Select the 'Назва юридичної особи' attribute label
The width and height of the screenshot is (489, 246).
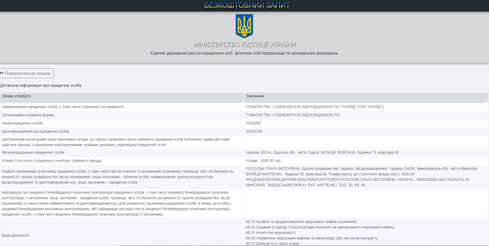[22, 123]
